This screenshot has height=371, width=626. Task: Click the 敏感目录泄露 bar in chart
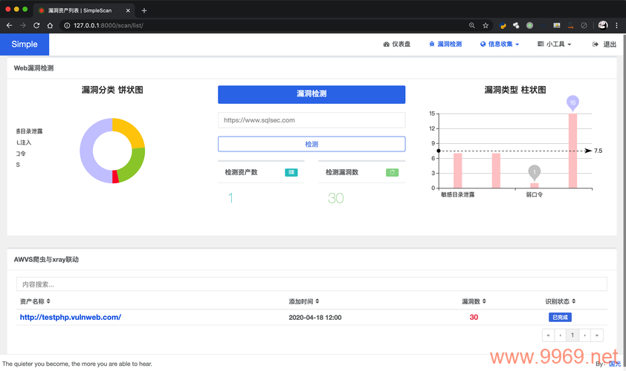pyautogui.click(x=457, y=171)
